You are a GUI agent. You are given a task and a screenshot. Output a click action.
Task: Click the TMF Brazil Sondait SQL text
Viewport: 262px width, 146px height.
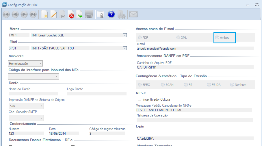tap(47, 35)
